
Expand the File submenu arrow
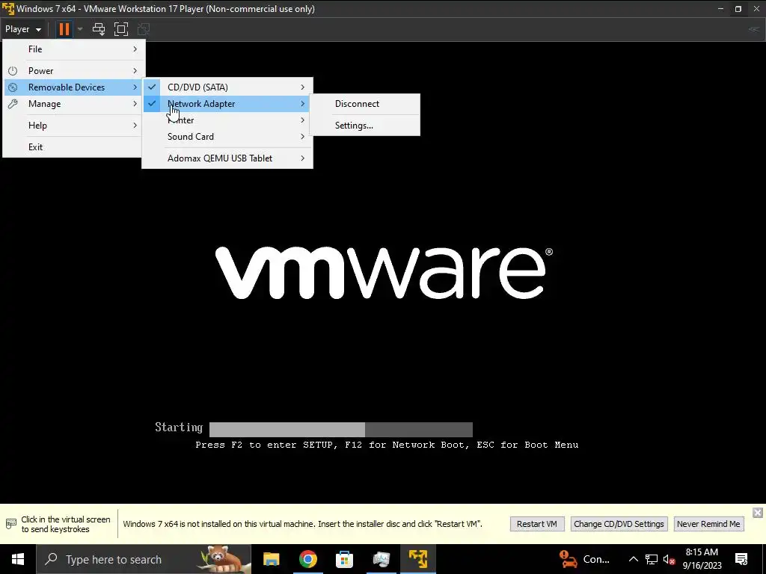[x=135, y=49]
